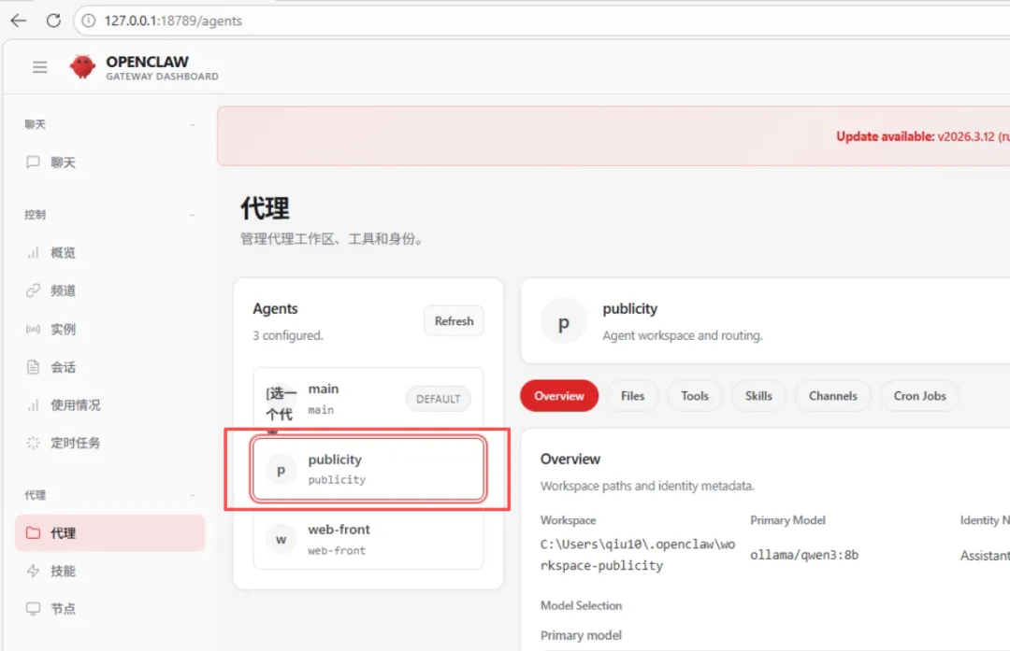Click the Update available banner text
This screenshot has width=1010, height=651.
922,136
